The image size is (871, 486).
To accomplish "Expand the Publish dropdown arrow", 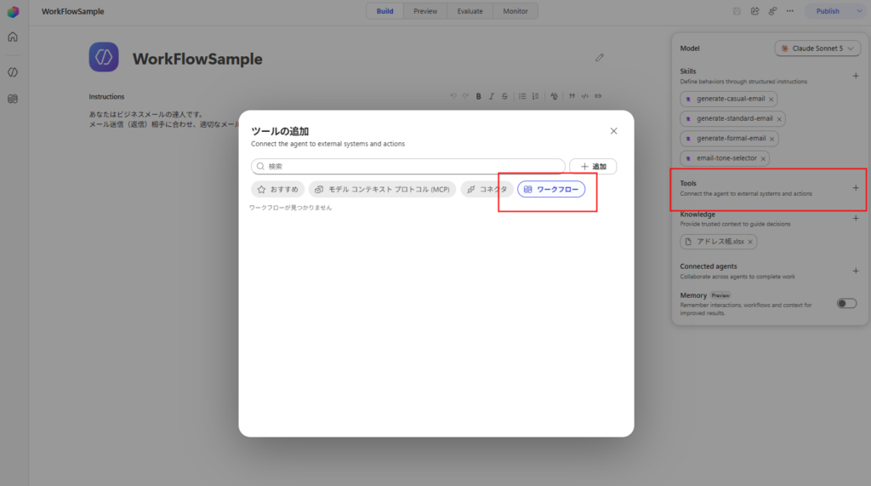I will [859, 11].
